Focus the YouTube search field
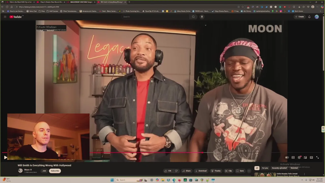325x183 pixels. click(x=155, y=17)
